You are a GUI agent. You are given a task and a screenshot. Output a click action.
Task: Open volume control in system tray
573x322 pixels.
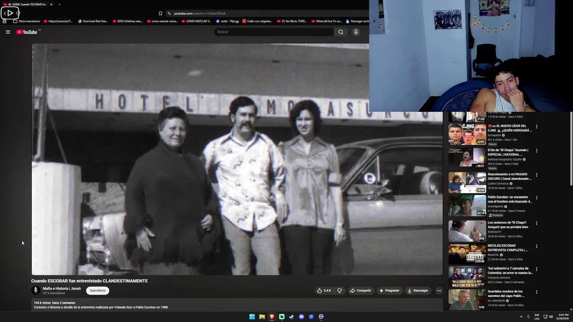tap(551, 317)
